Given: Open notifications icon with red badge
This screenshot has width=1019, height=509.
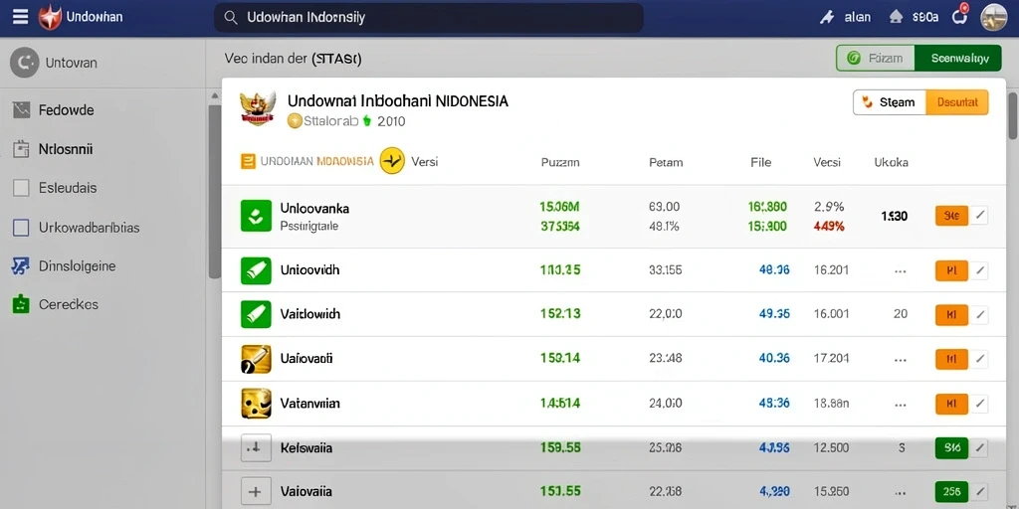Looking at the screenshot, I should tap(960, 16).
